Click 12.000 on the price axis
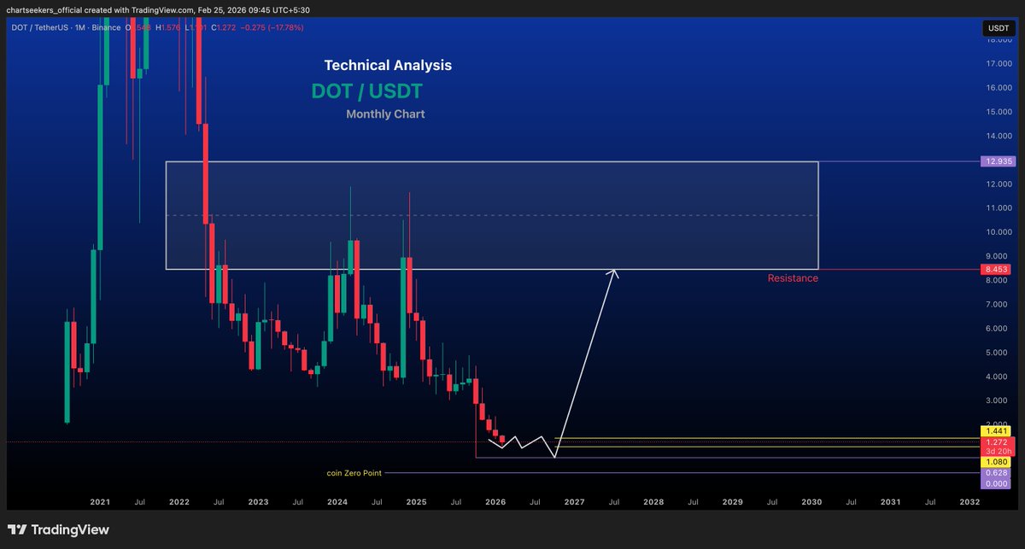1025x549 pixels. pos(999,184)
